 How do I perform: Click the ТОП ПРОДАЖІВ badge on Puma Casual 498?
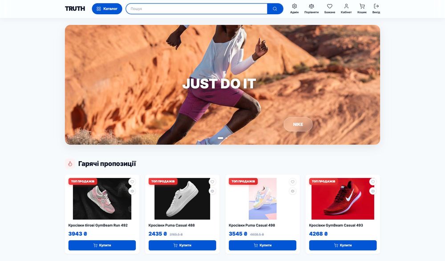click(243, 181)
